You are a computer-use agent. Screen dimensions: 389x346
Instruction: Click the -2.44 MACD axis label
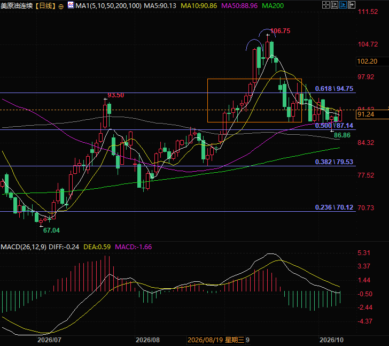pos(365,307)
